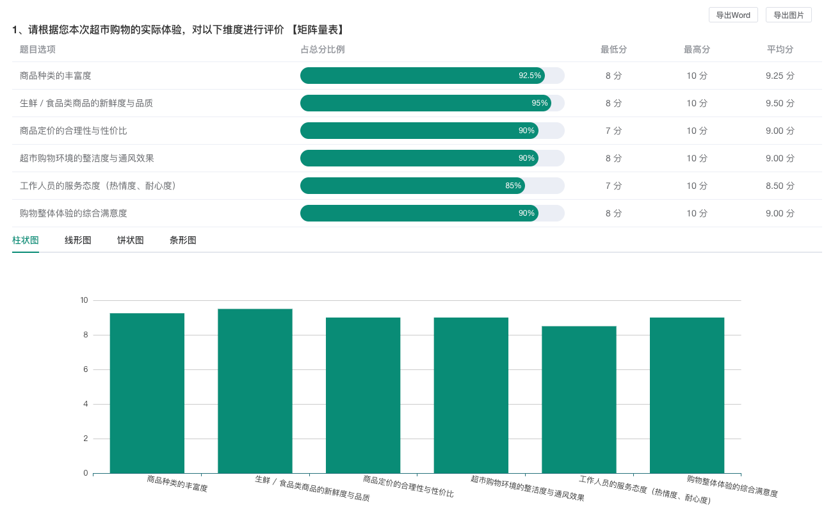
Task: Click the 最低分 column header
Action: coord(613,49)
